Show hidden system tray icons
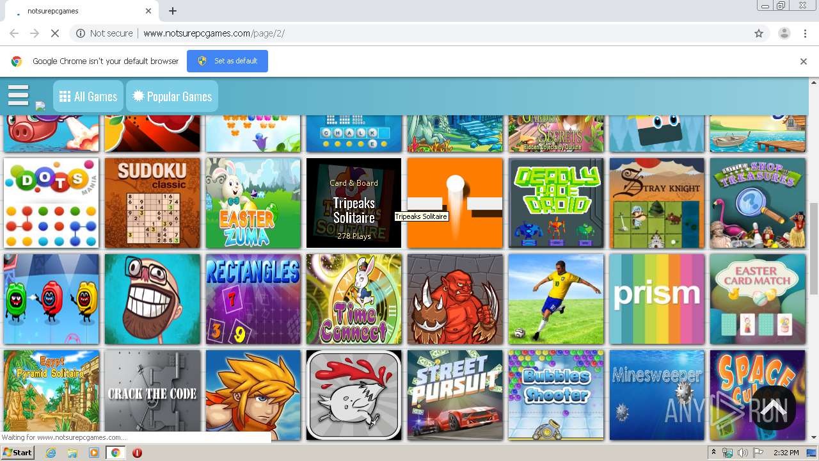This screenshot has width=819, height=461. tap(714, 453)
